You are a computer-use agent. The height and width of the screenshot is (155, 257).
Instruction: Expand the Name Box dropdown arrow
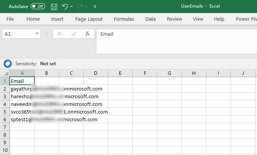coord(37,34)
